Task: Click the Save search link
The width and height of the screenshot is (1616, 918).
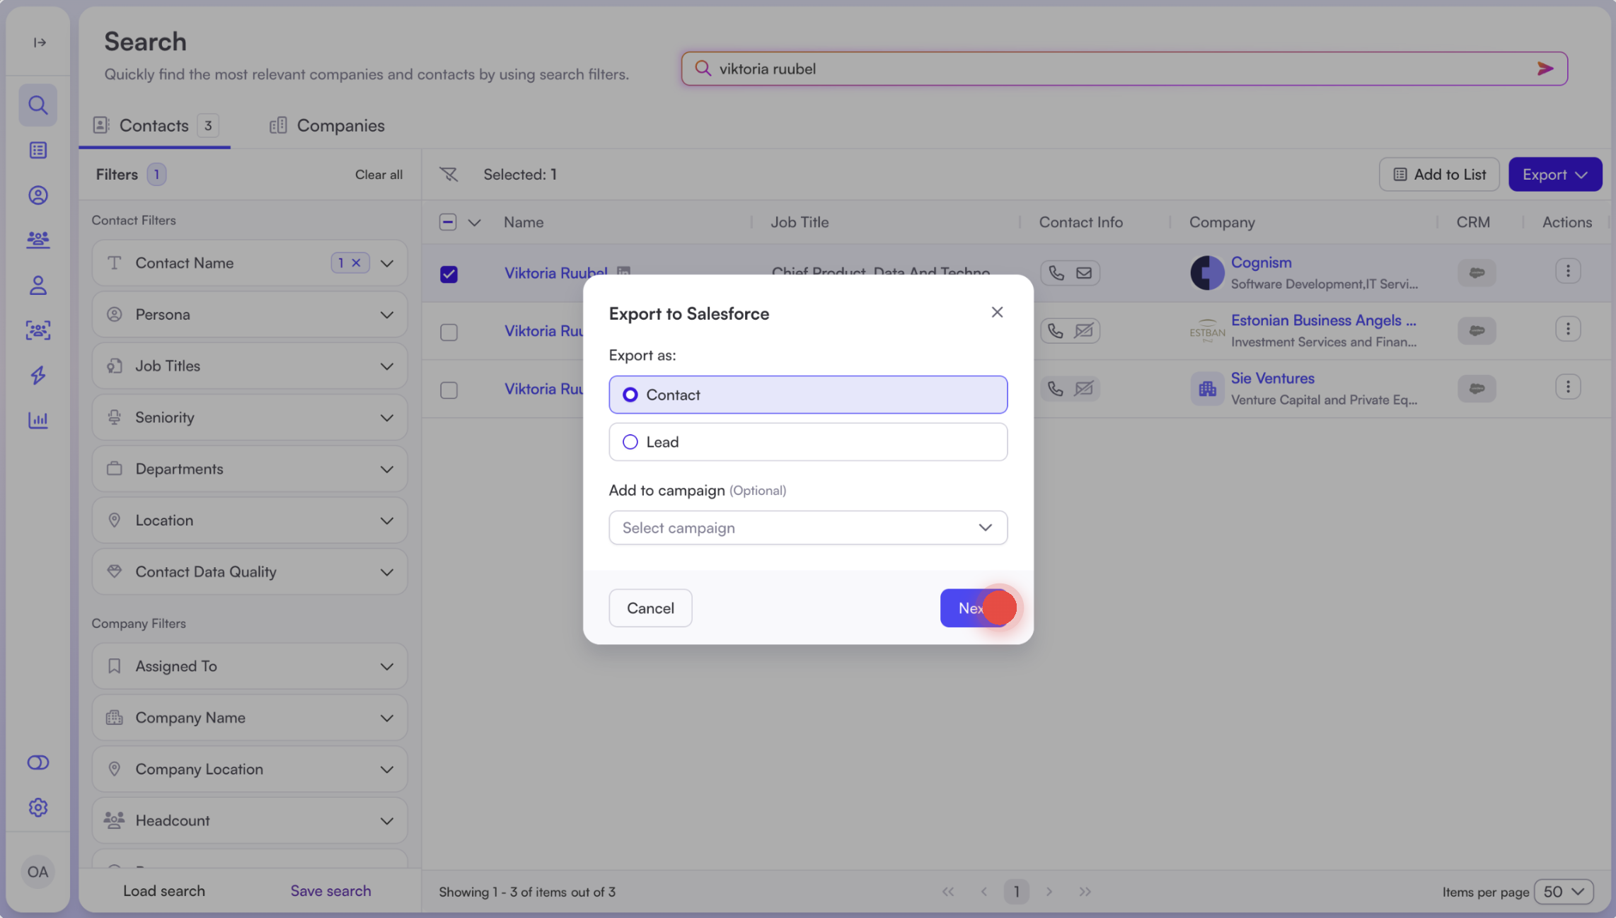Action: coord(330,890)
